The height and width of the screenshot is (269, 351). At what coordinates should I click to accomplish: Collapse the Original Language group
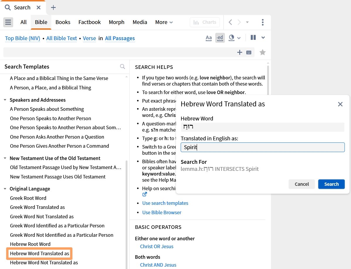point(5,189)
